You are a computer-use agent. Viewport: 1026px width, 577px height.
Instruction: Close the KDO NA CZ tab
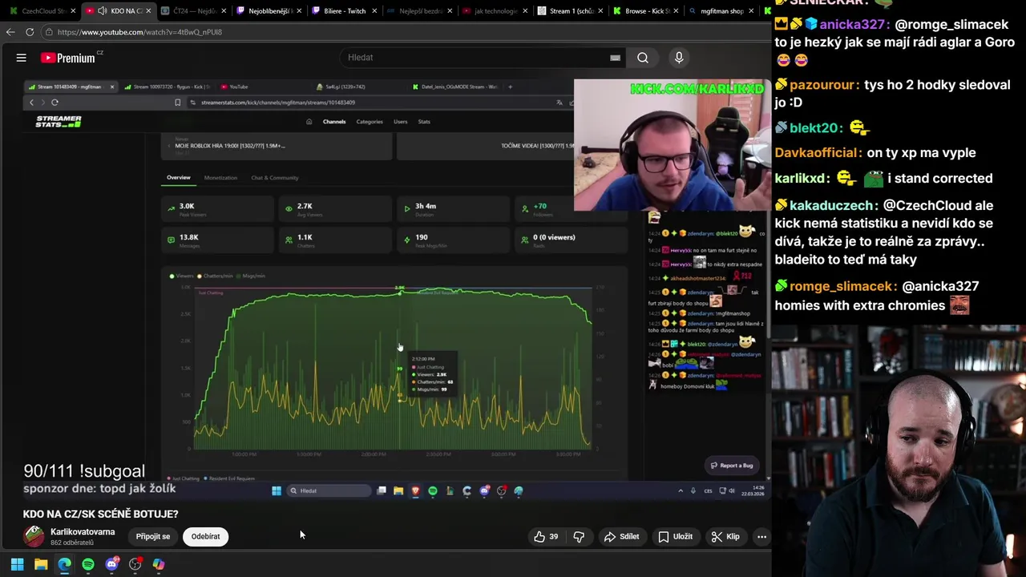tap(148, 11)
